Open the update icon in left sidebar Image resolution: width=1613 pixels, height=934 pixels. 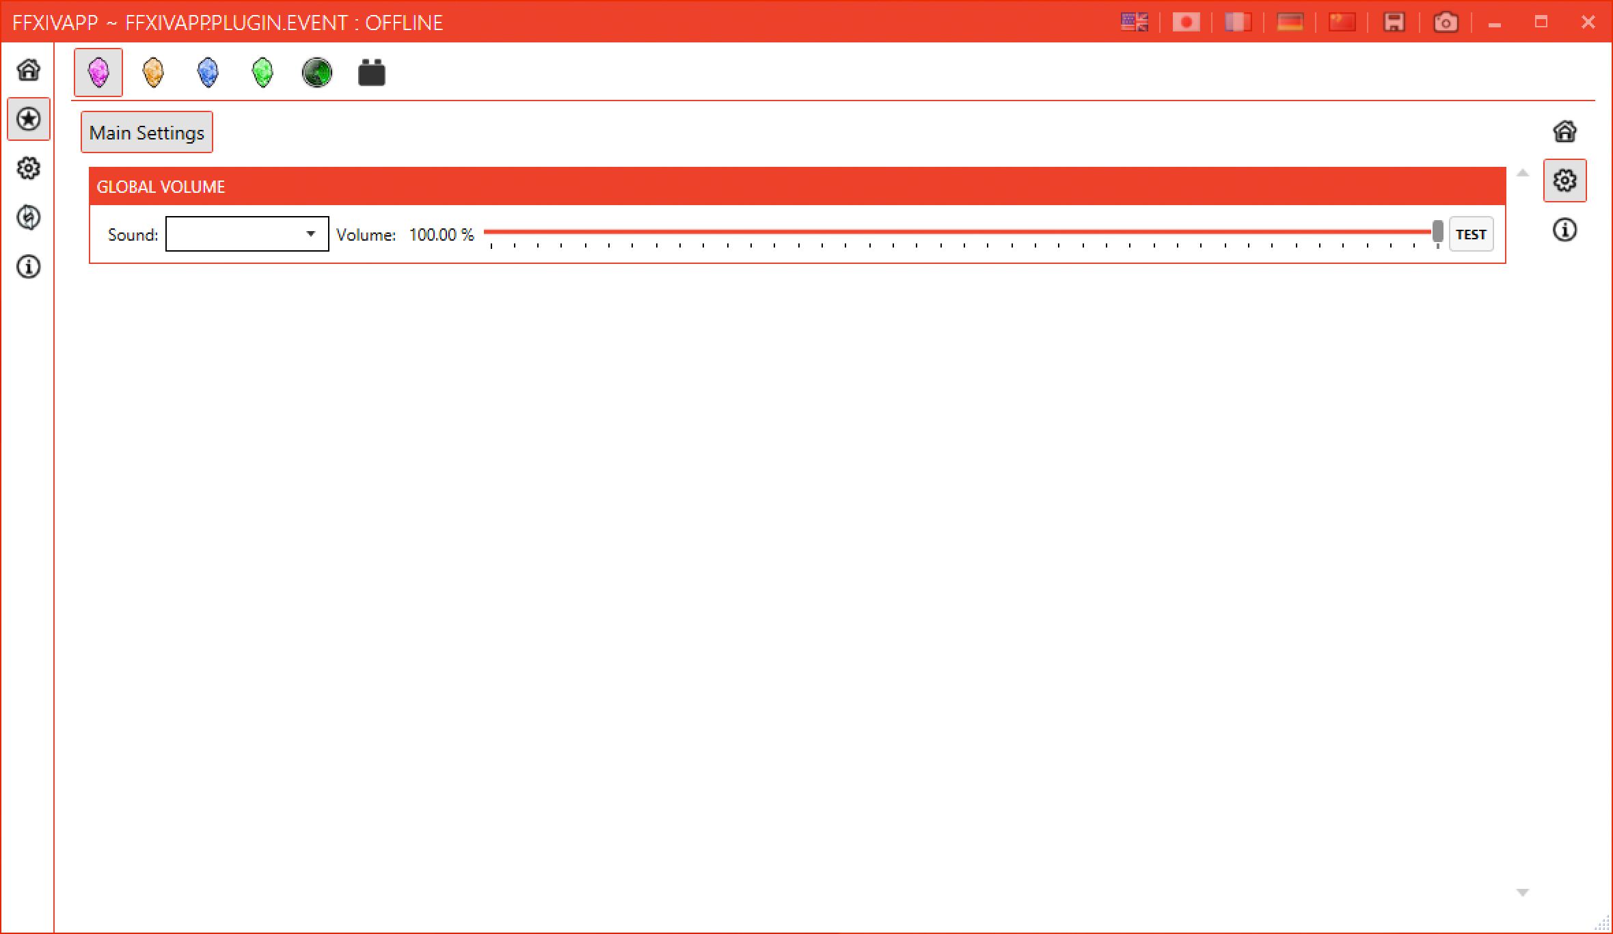click(x=29, y=217)
